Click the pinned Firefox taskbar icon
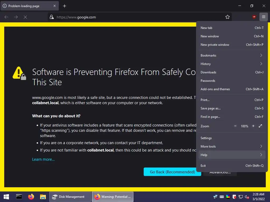This screenshot has width=270, height=202. (x=31, y=197)
